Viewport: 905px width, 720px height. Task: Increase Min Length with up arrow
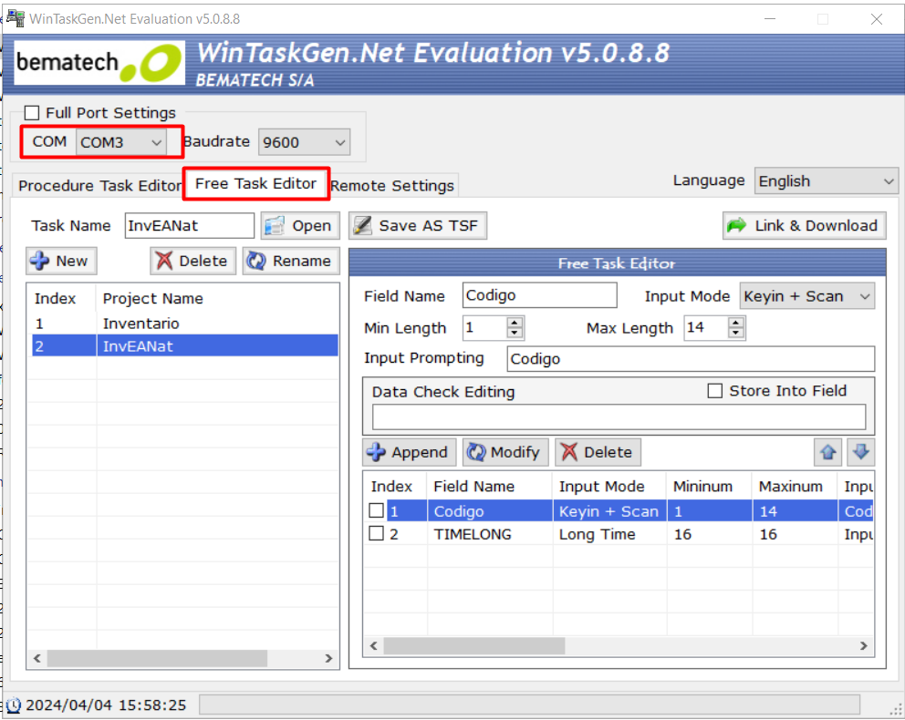coord(515,323)
